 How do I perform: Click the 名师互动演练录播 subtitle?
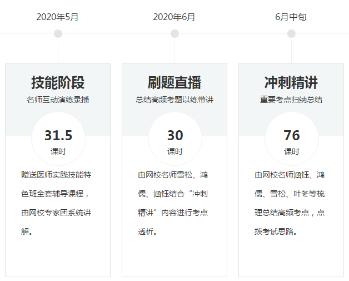(x=58, y=100)
